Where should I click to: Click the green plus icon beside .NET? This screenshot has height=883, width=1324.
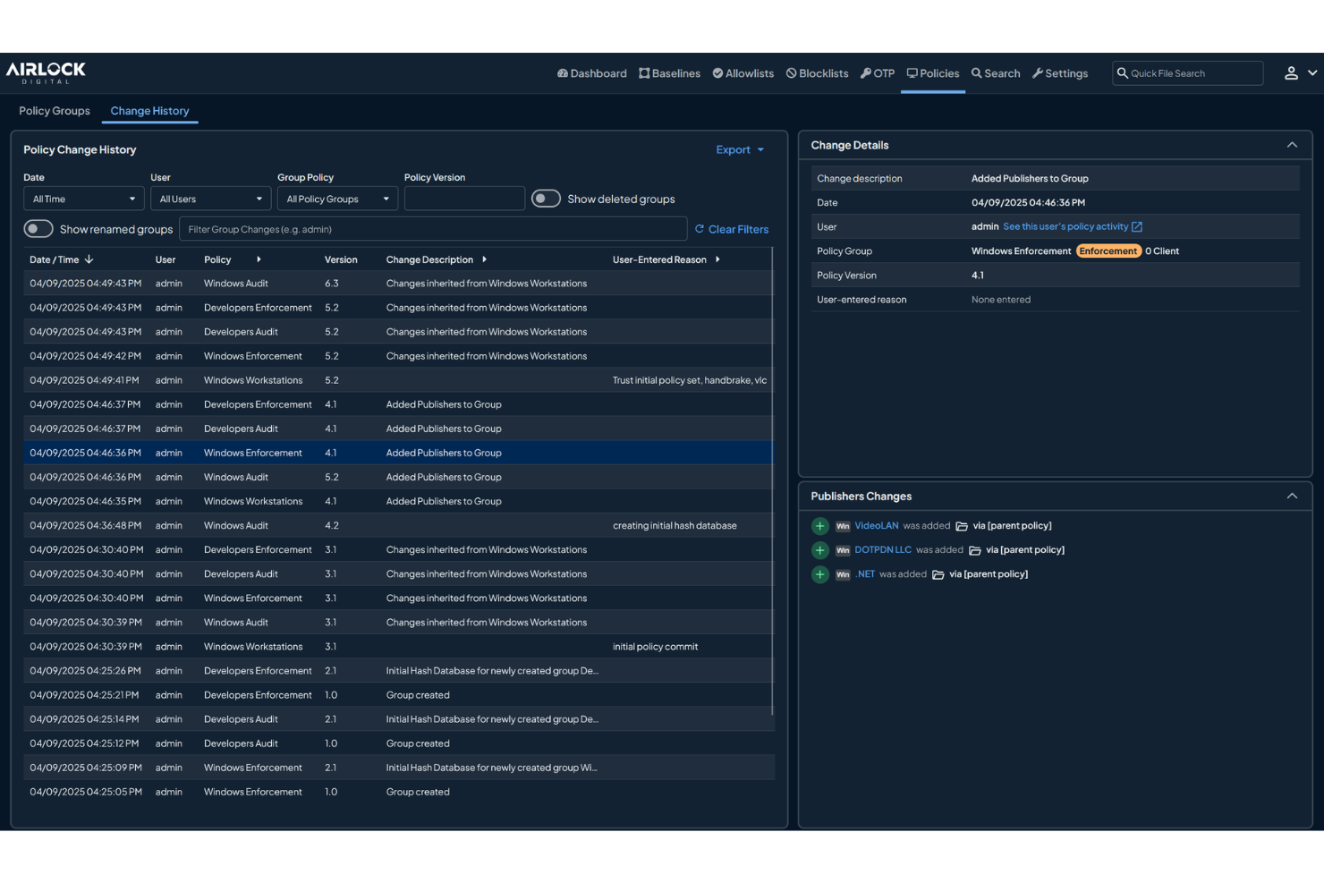(x=820, y=573)
